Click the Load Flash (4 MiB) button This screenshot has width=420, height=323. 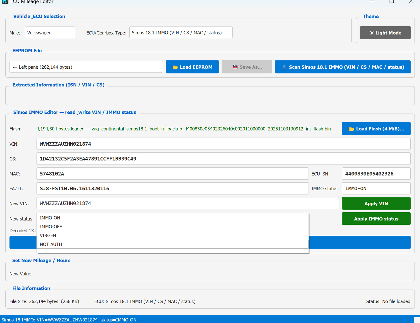point(376,129)
